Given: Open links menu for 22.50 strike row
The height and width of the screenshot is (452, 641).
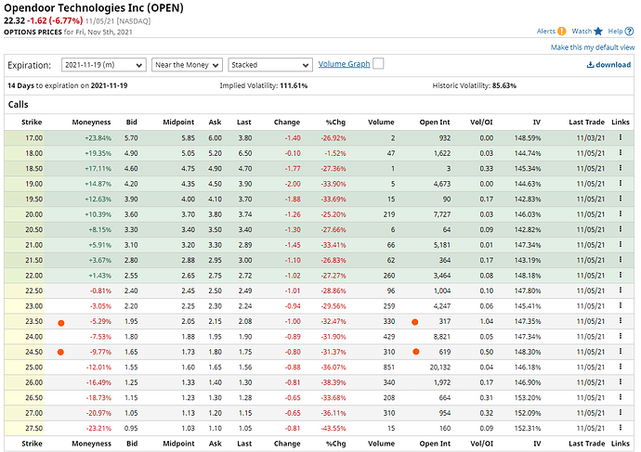Looking at the screenshot, I should [621, 291].
